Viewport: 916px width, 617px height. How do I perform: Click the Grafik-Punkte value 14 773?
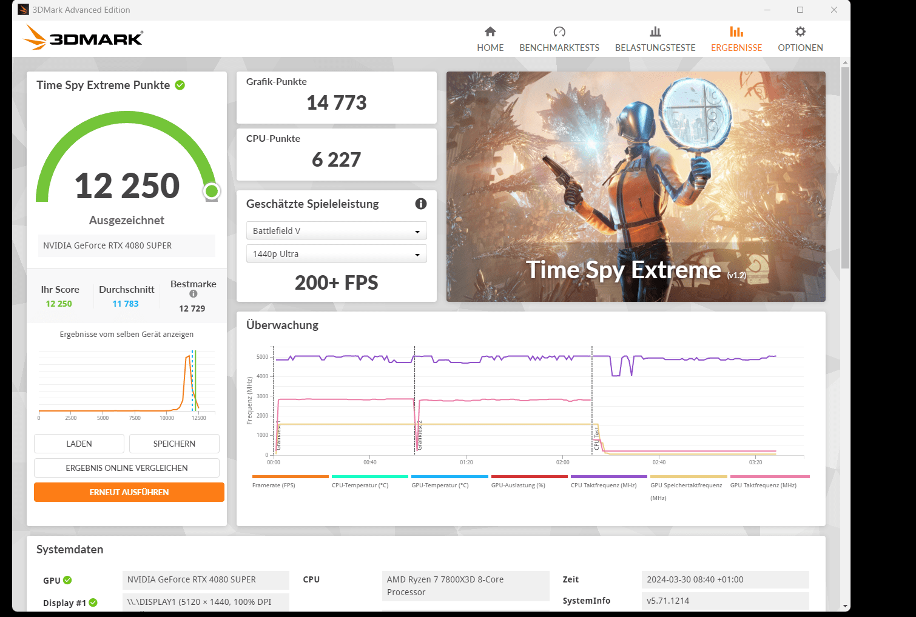point(337,102)
